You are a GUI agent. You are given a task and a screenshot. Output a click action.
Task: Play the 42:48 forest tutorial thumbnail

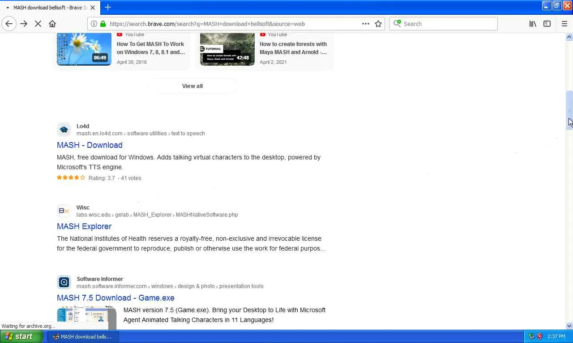(227, 49)
